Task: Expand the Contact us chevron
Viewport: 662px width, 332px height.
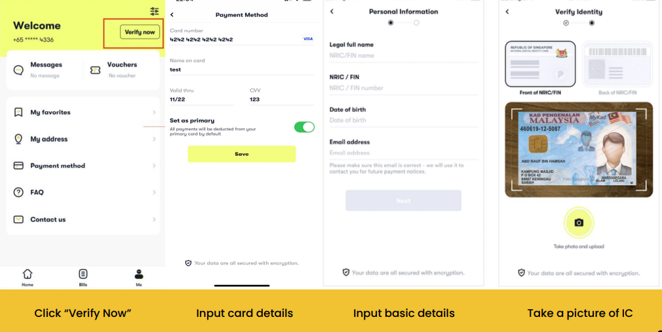Action: click(x=154, y=219)
